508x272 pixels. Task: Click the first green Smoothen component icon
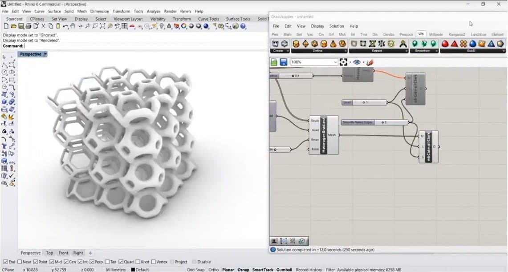tap(415, 44)
